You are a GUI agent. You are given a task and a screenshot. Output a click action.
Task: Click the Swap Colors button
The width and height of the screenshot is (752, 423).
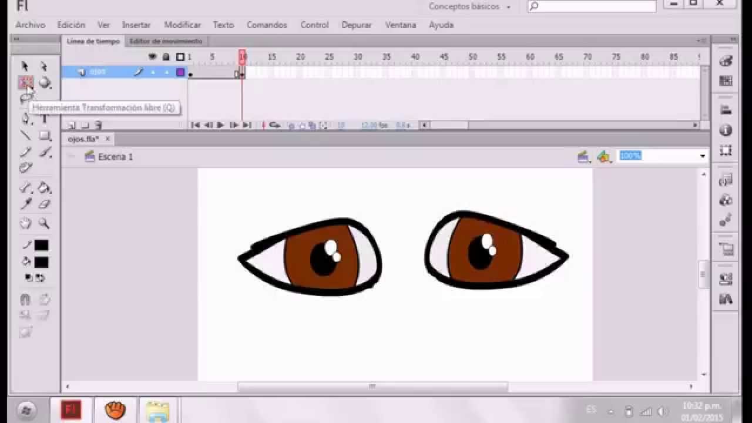[x=40, y=277]
